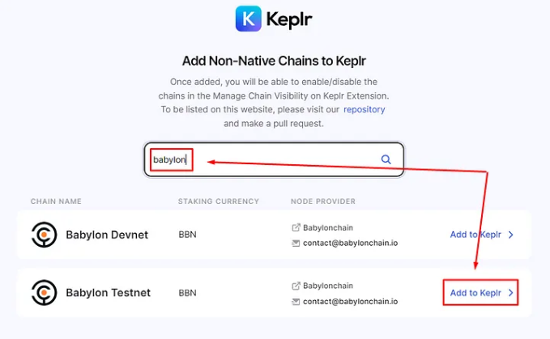550x339 pixels.
Task: Click the Chain Name column header
Action: tap(56, 201)
